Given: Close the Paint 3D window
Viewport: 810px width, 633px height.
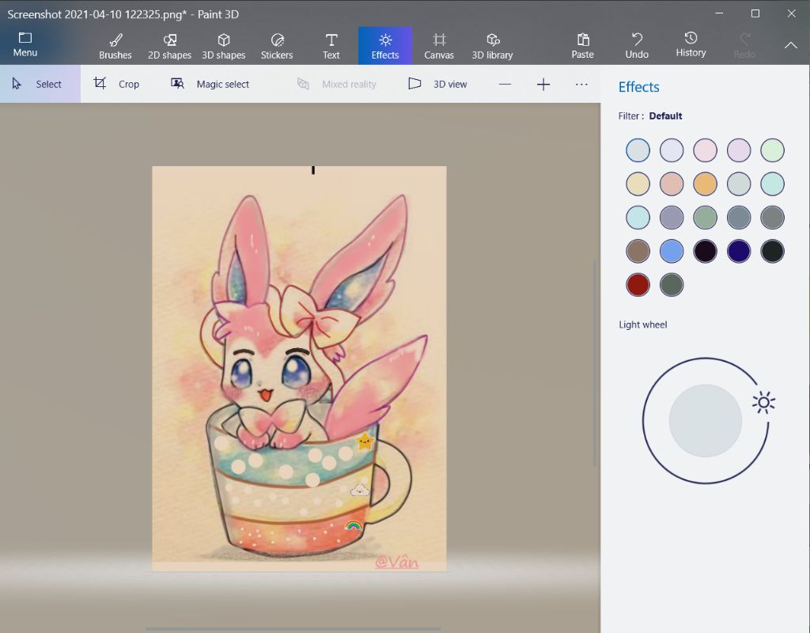Looking at the screenshot, I should point(791,13).
